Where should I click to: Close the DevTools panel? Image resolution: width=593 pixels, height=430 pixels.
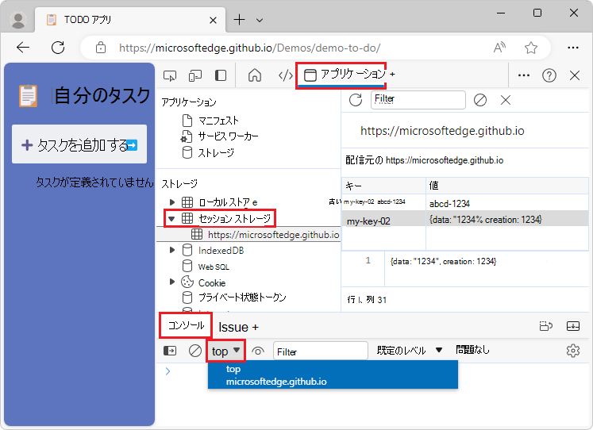click(575, 75)
